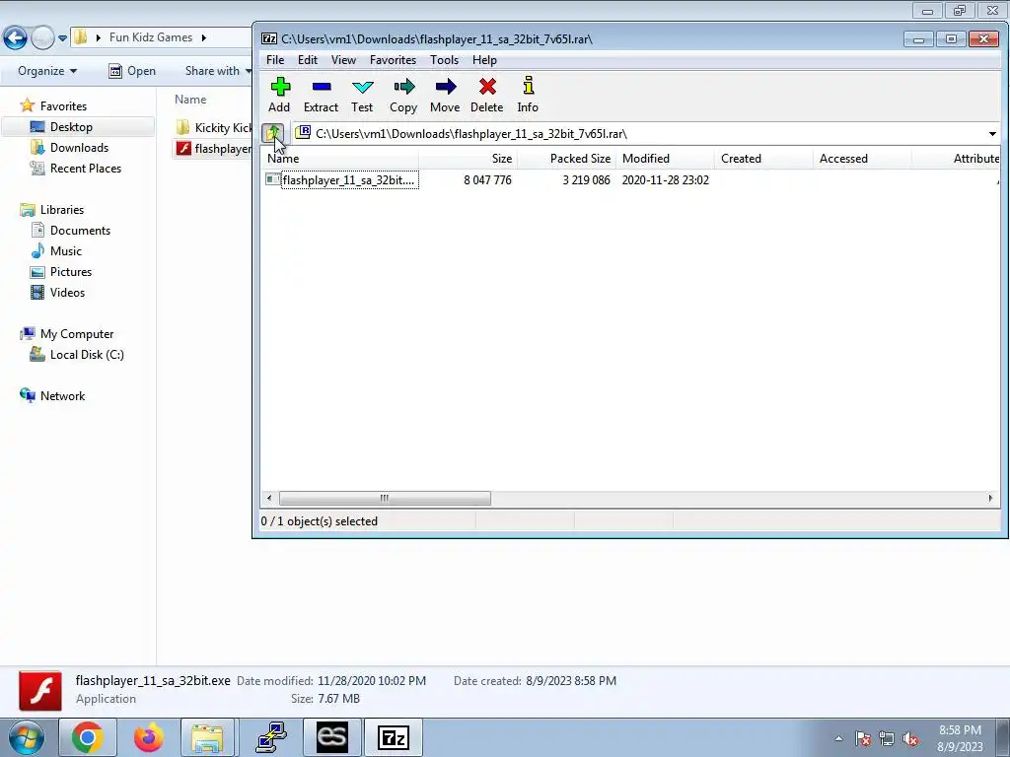
Task: Click network tray icon
Action: pyautogui.click(x=887, y=739)
